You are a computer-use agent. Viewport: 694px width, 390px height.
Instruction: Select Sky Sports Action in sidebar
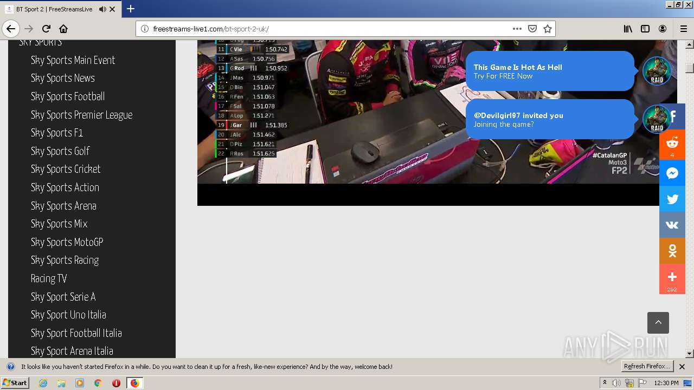point(65,187)
